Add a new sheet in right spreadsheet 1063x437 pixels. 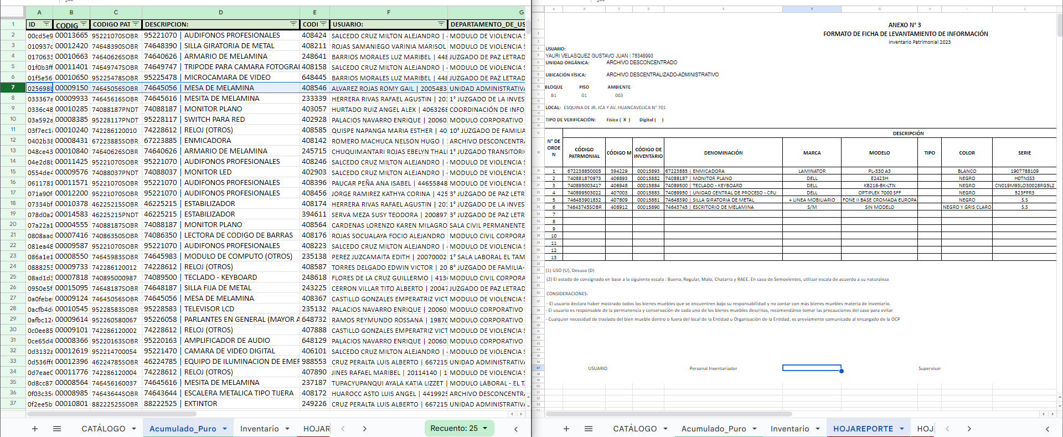click(566, 429)
